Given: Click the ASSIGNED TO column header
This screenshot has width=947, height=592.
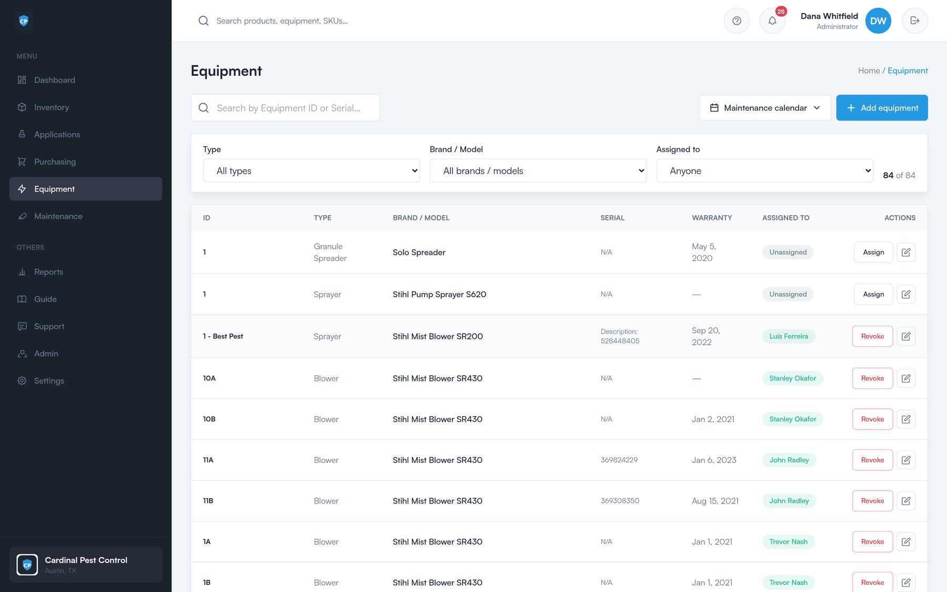Looking at the screenshot, I should click(785, 218).
